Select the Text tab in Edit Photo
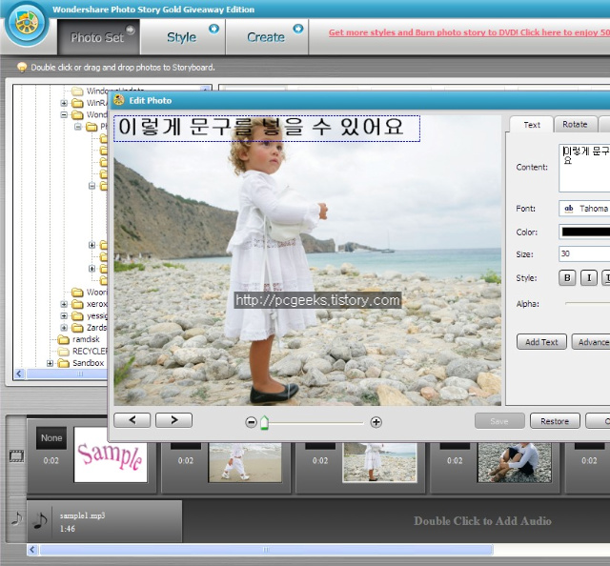Viewport: 610px width, 566px height. [532, 125]
